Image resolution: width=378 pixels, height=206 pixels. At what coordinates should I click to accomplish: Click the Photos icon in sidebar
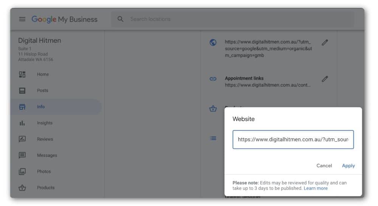[x=22, y=171]
